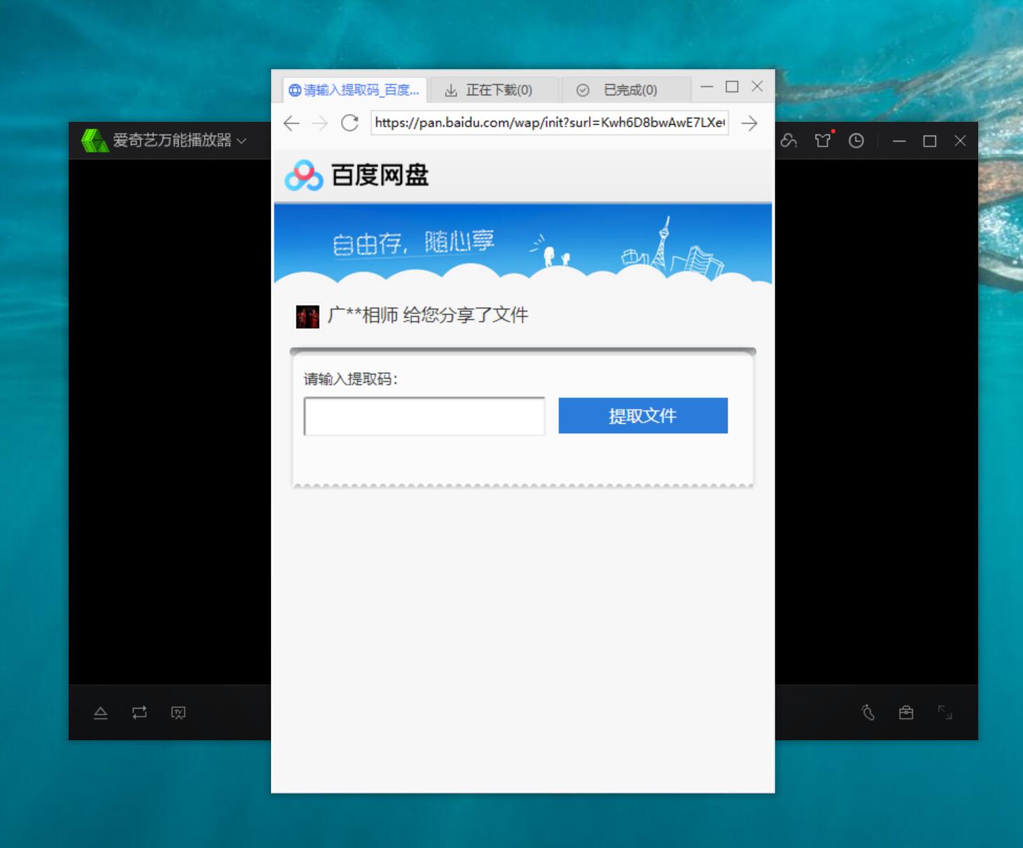
Task: Click the go arrow beside URL bar
Action: 749,123
